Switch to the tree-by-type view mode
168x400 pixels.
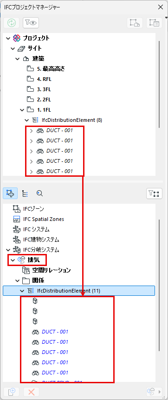pyautogui.click(x=25, y=193)
